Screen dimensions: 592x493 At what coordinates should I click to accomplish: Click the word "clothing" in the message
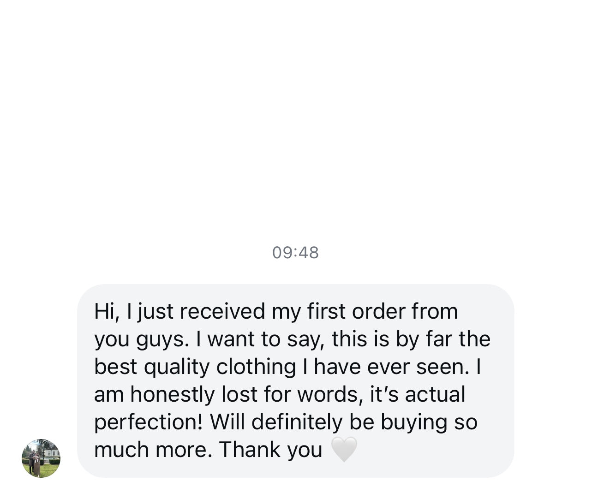click(x=256, y=367)
